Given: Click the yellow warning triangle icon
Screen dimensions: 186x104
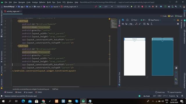Looking at the screenshot, I should (x=178, y=20).
